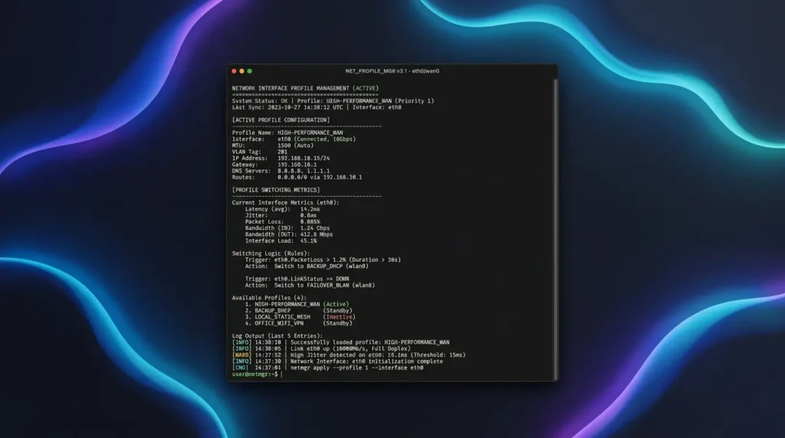Click the green '(Connected, 10Gbps)' status

tap(325, 139)
